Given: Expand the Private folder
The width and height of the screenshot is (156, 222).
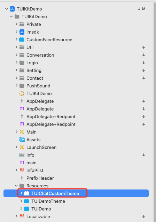Looking at the screenshot, I should pyautogui.click(x=16, y=24).
